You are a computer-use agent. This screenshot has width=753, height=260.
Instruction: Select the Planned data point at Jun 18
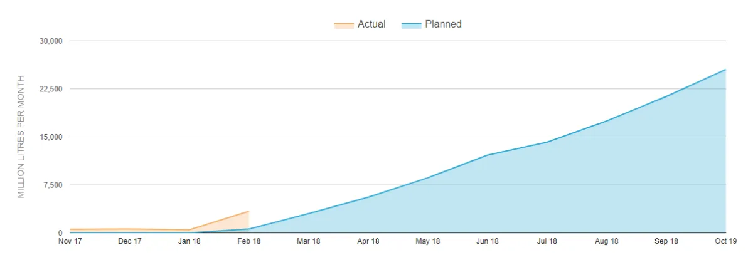point(488,155)
